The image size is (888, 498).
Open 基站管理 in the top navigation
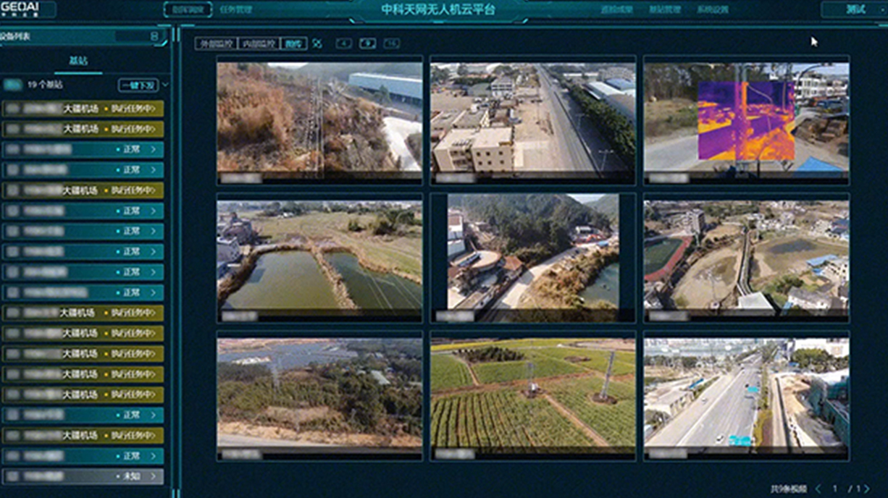663,8
